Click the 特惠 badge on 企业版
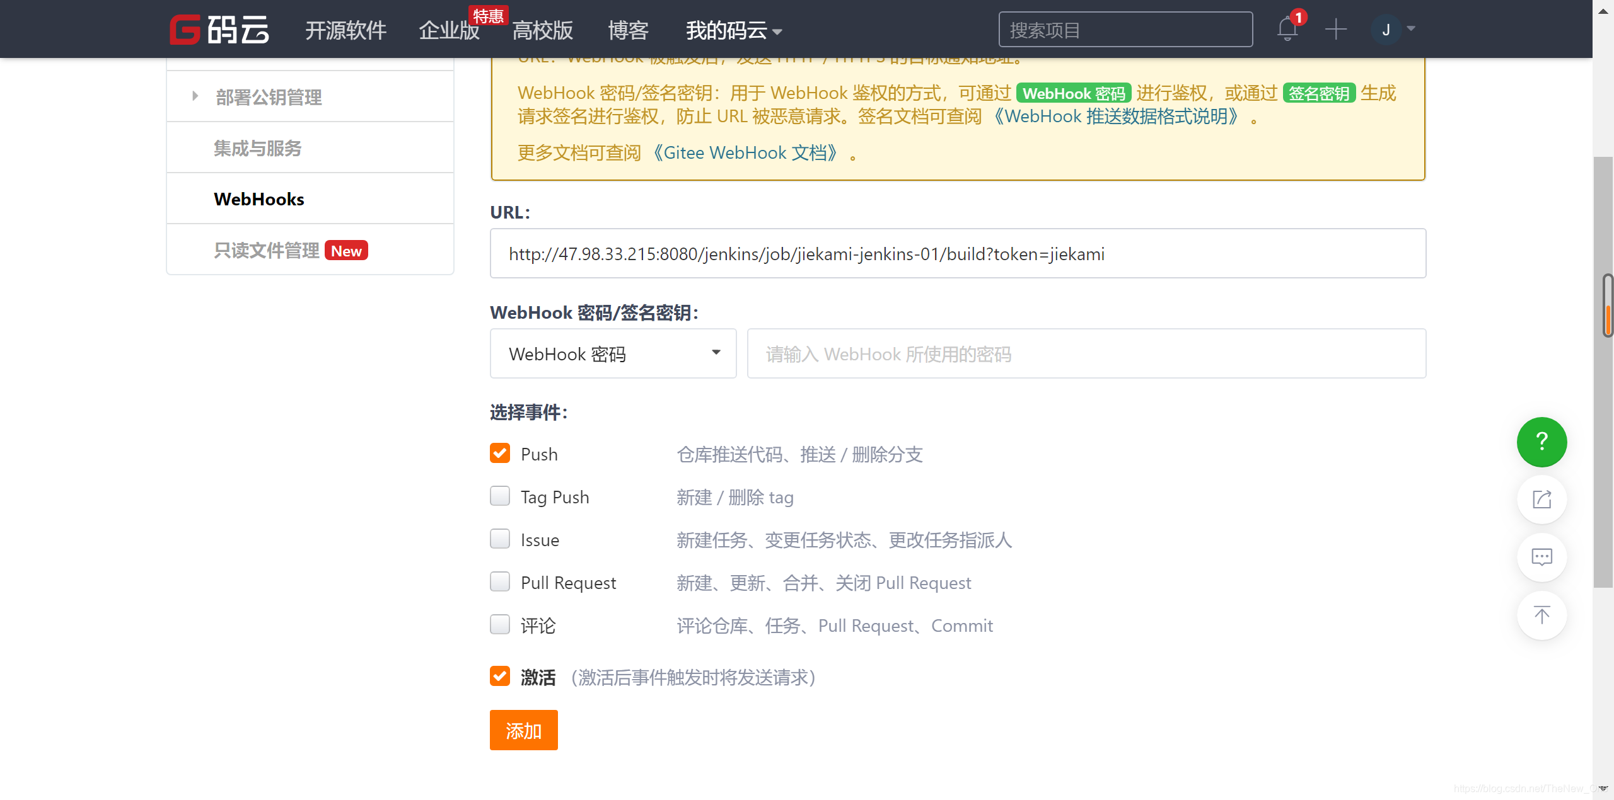 click(488, 15)
